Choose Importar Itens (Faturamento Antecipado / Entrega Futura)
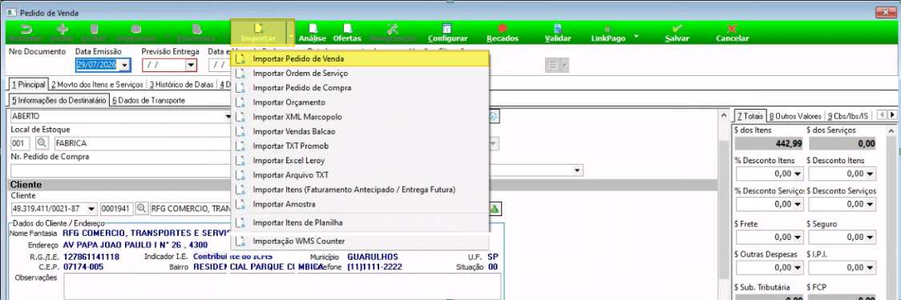This screenshot has width=901, height=300. tap(360, 190)
